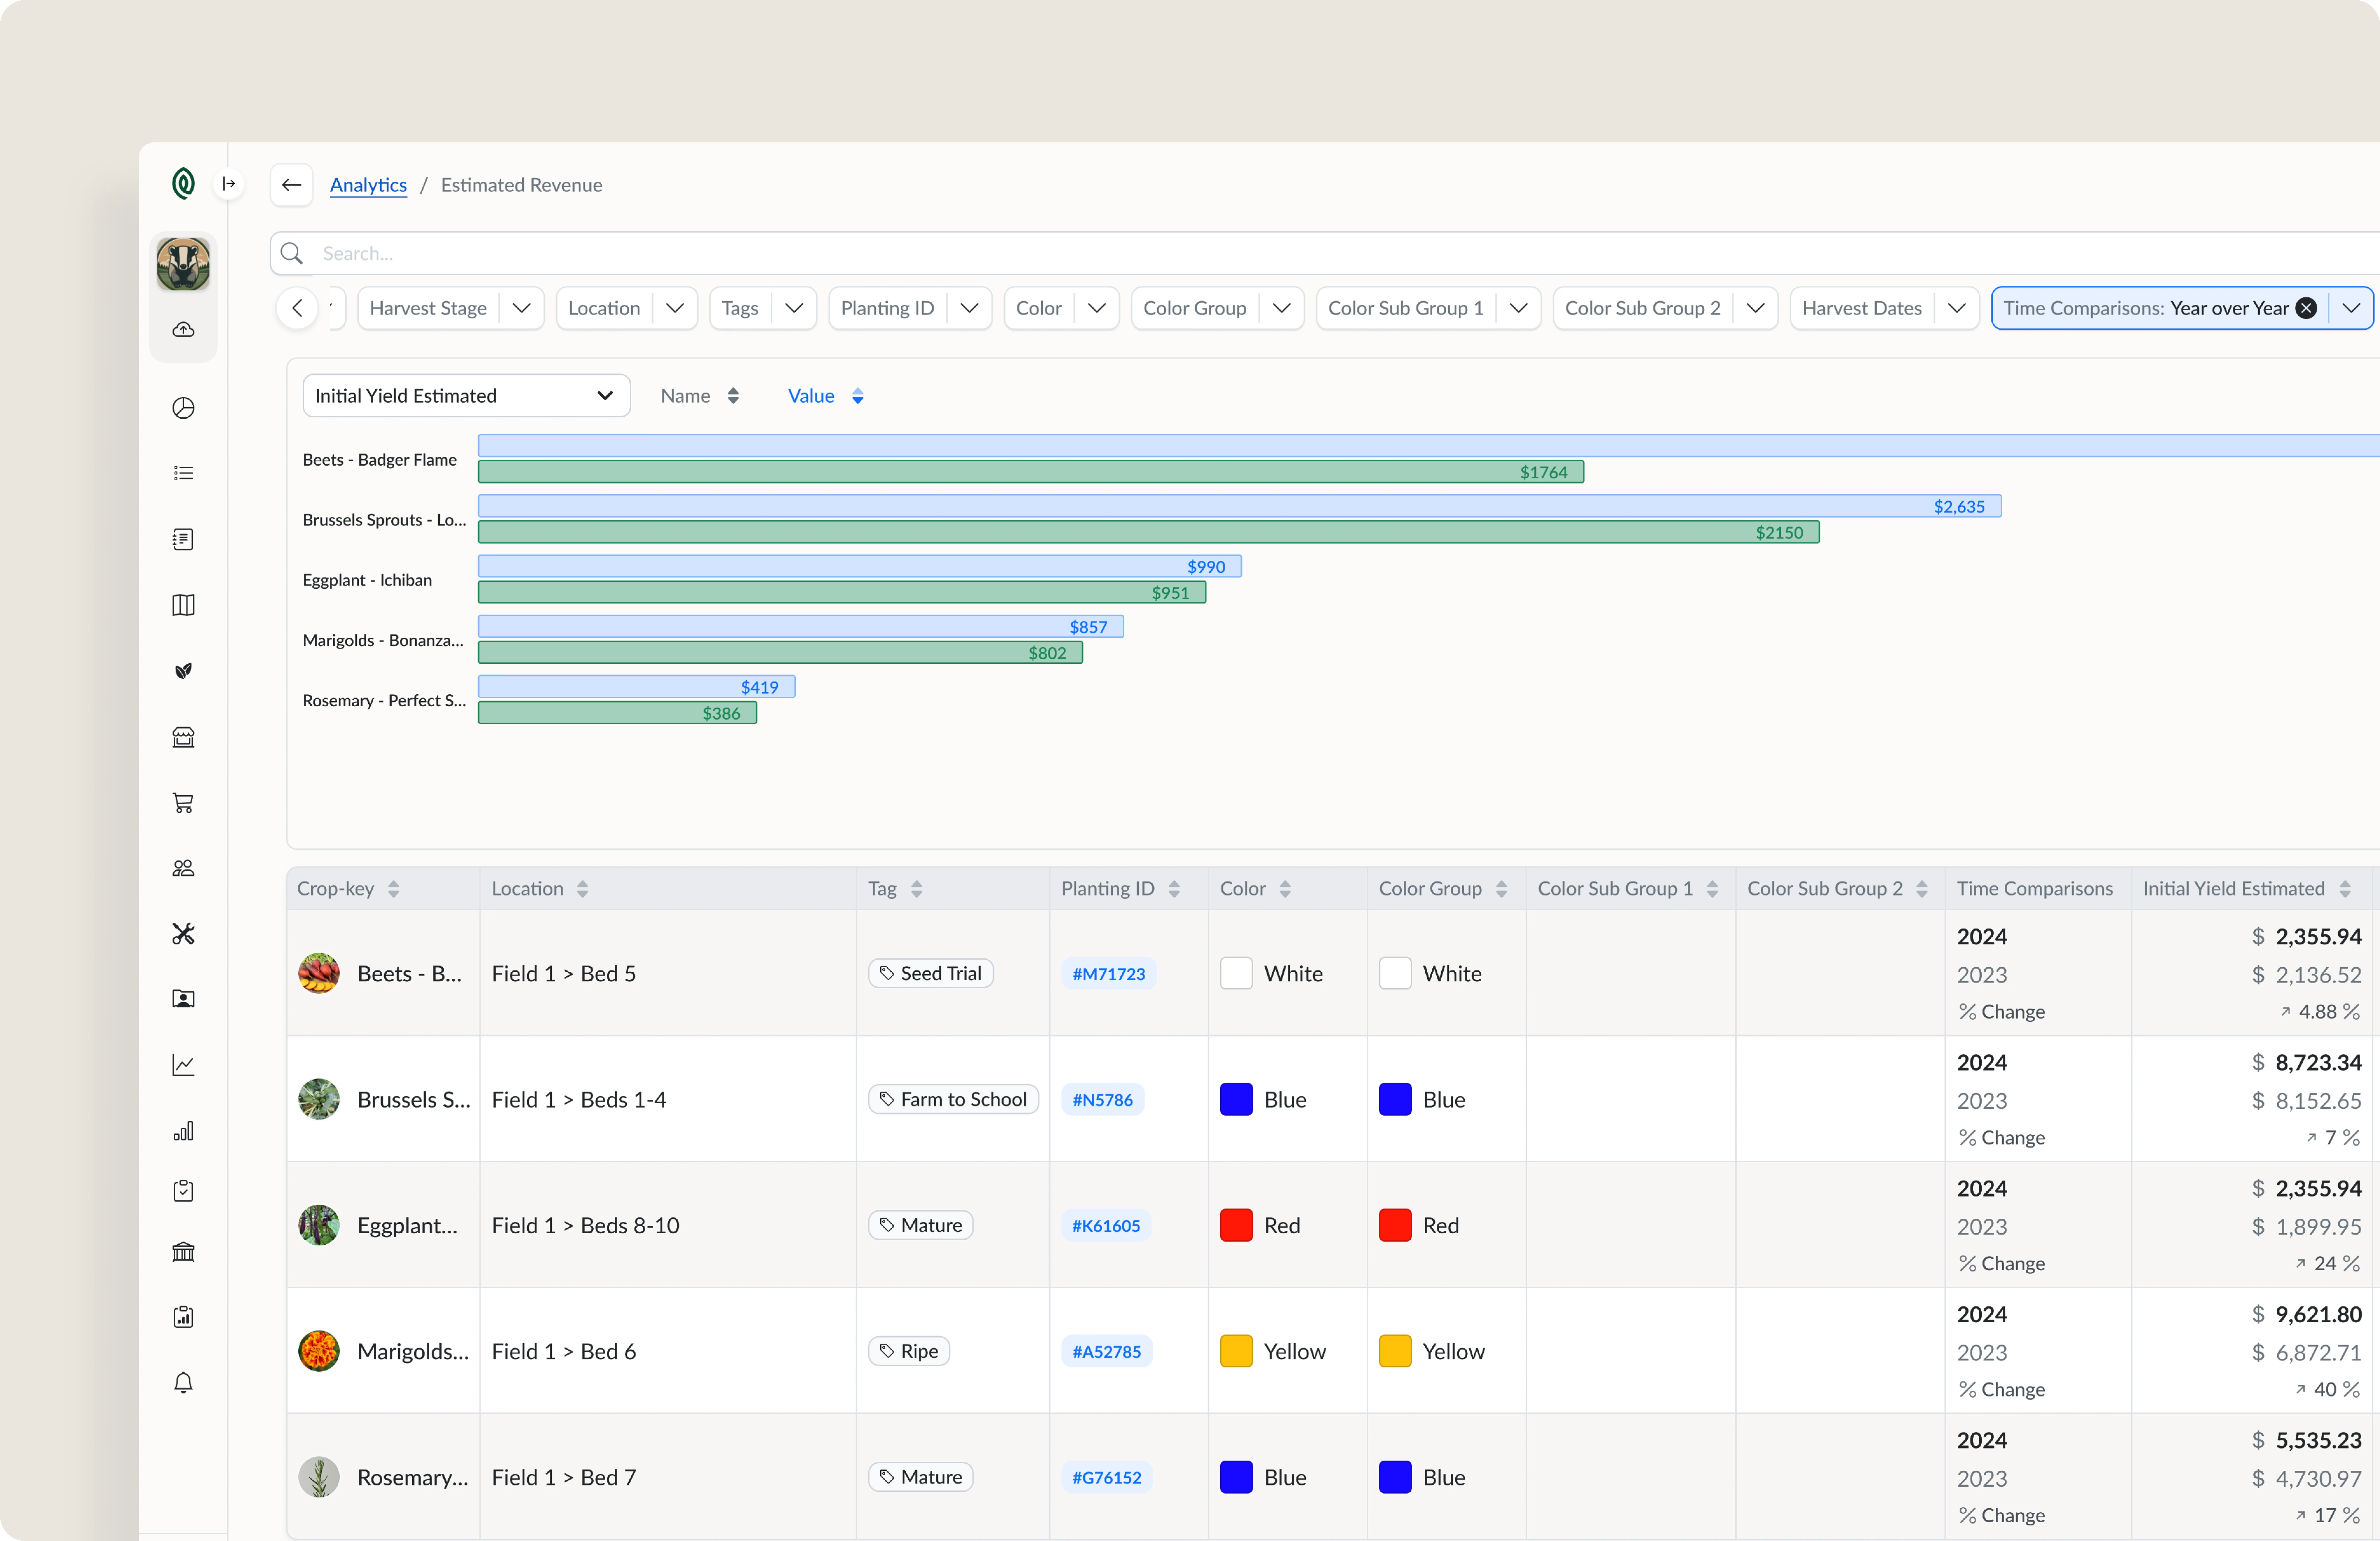Remove the Year over Year time comparison filter
Screen dimensions: 2380x1541
(2305, 309)
